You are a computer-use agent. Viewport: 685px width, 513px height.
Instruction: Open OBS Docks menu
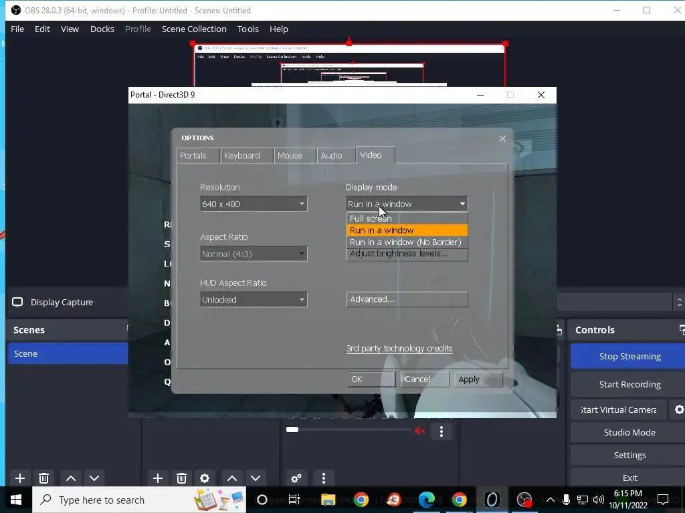102,29
